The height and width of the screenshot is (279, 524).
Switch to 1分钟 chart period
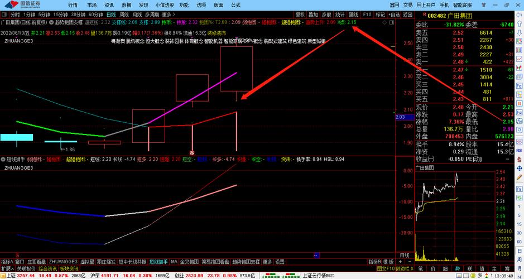29,15
